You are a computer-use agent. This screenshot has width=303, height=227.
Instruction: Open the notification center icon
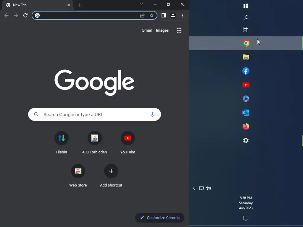click(246, 218)
